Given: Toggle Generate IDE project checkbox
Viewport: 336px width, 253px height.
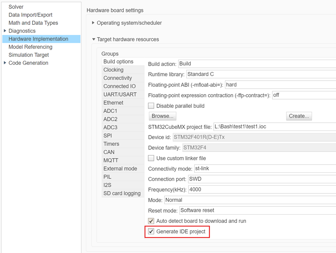Looking at the screenshot, I should click(151, 232).
